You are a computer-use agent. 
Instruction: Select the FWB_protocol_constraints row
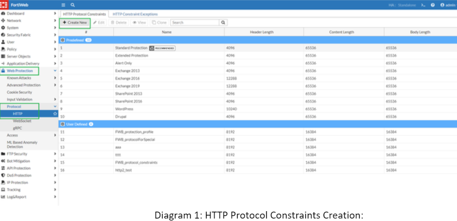tap(257, 162)
